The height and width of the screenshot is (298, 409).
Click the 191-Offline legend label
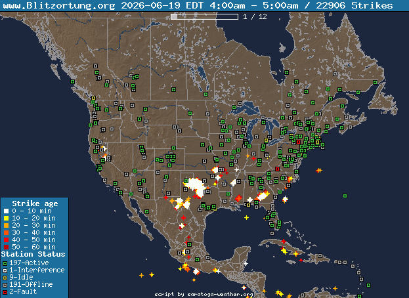(31, 284)
